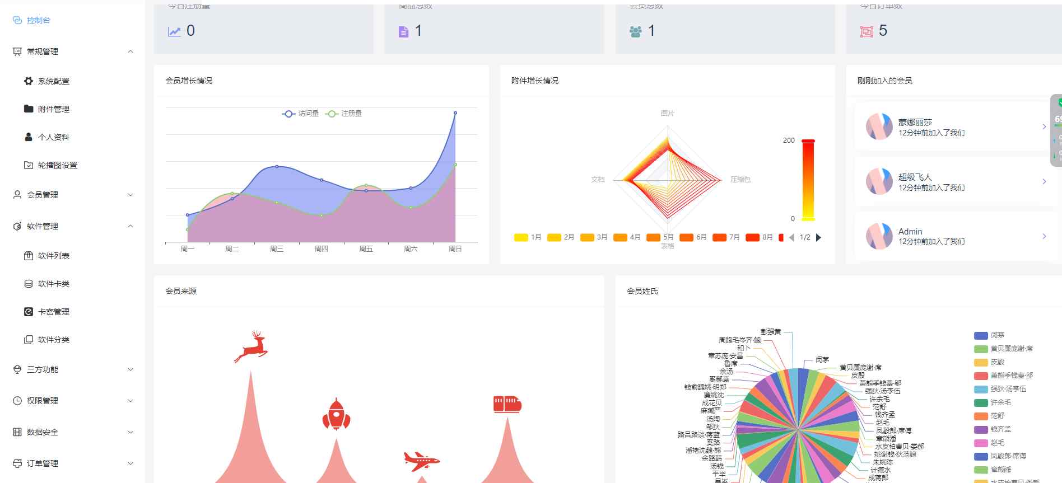Toggle 注册量 series in chart legend

click(x=343, y=114)
